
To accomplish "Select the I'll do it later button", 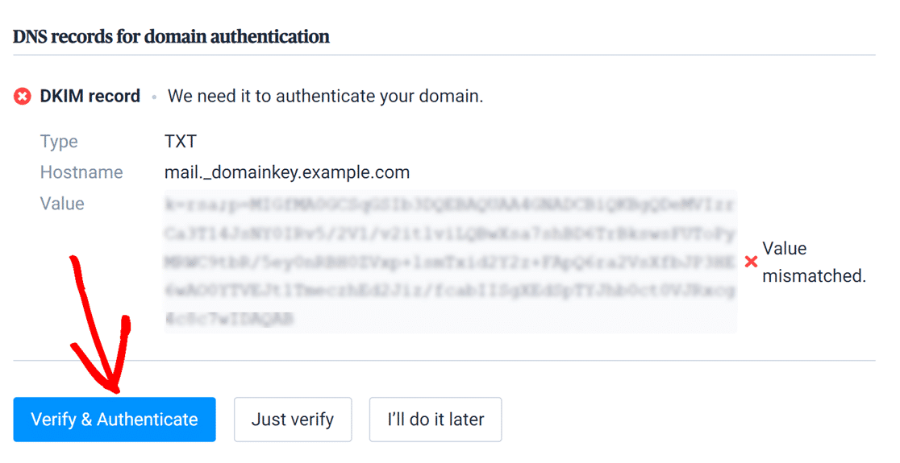I will tap(435, 420).
